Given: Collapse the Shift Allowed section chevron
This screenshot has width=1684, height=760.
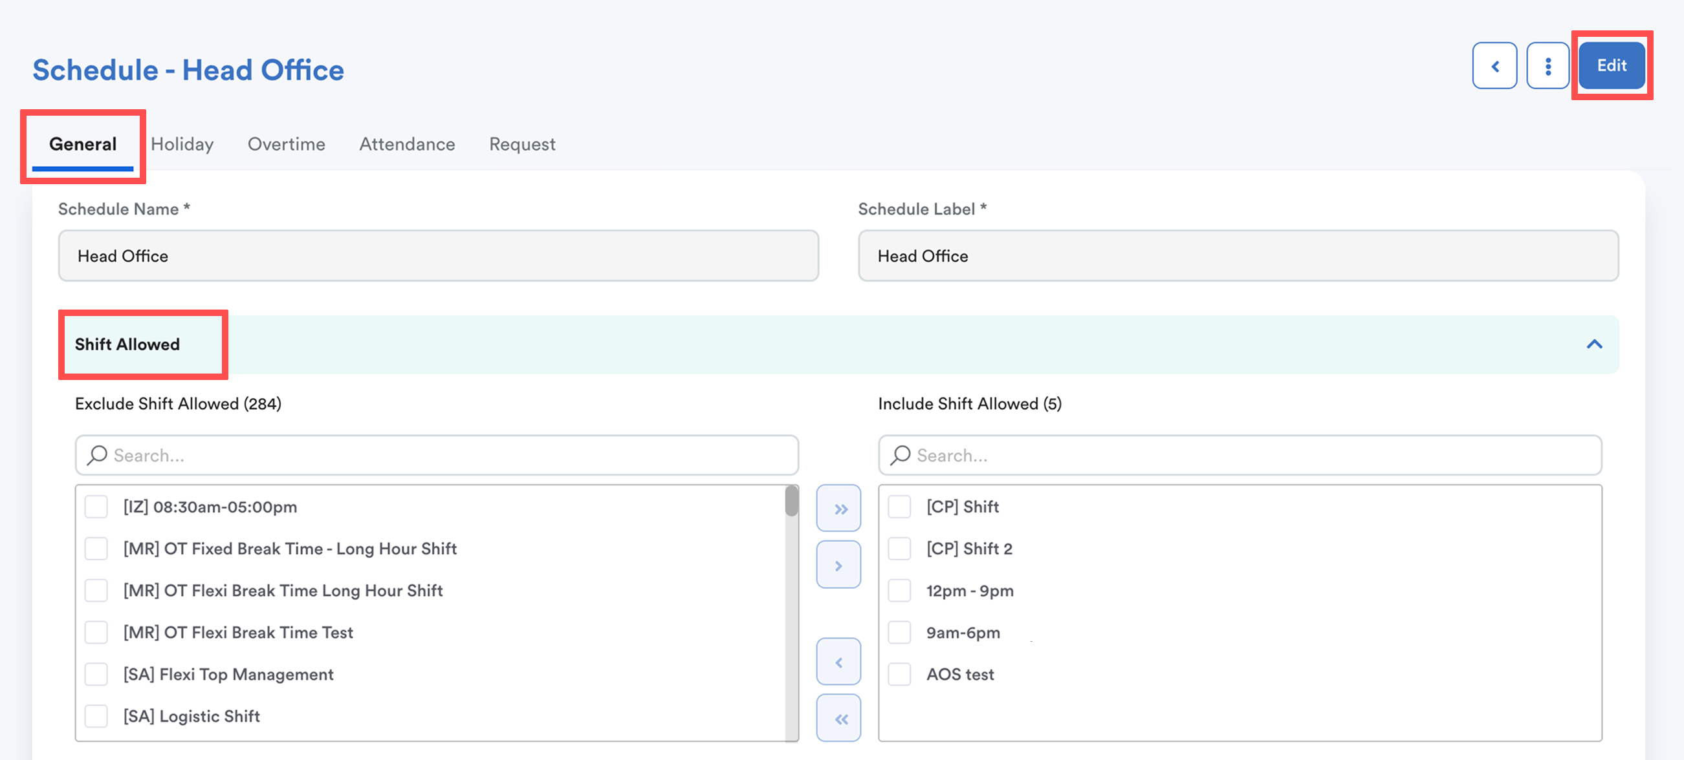Looking at the screenshot, I should tap(1594, 344).
